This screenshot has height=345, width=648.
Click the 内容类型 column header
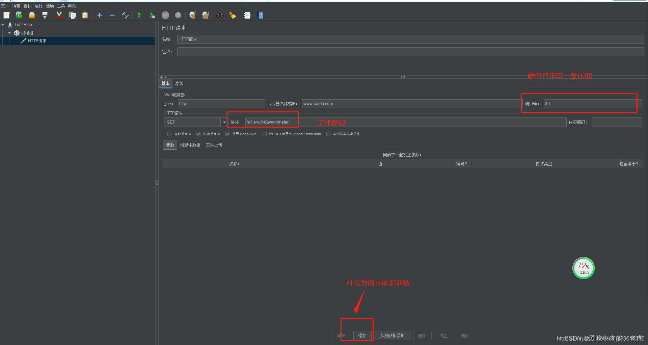coord(544,164)
